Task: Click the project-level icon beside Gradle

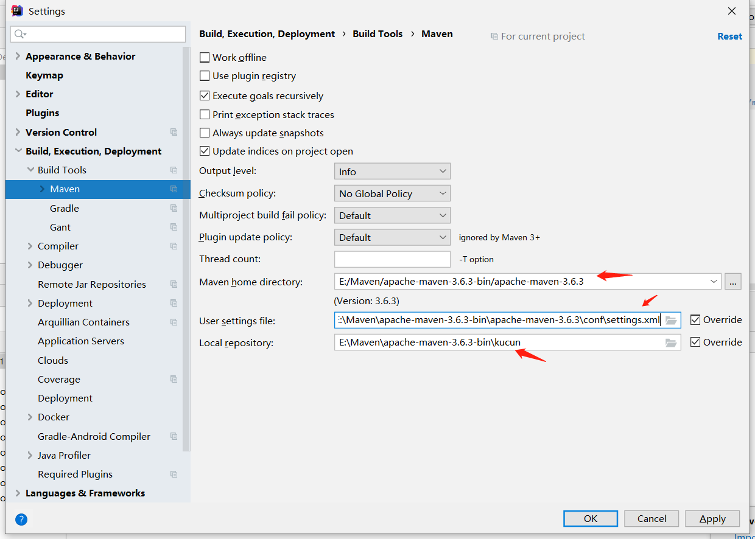Action: tap(174, 208)
